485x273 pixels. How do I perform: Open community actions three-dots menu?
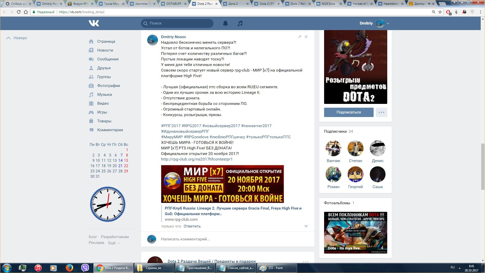point(381,112)
